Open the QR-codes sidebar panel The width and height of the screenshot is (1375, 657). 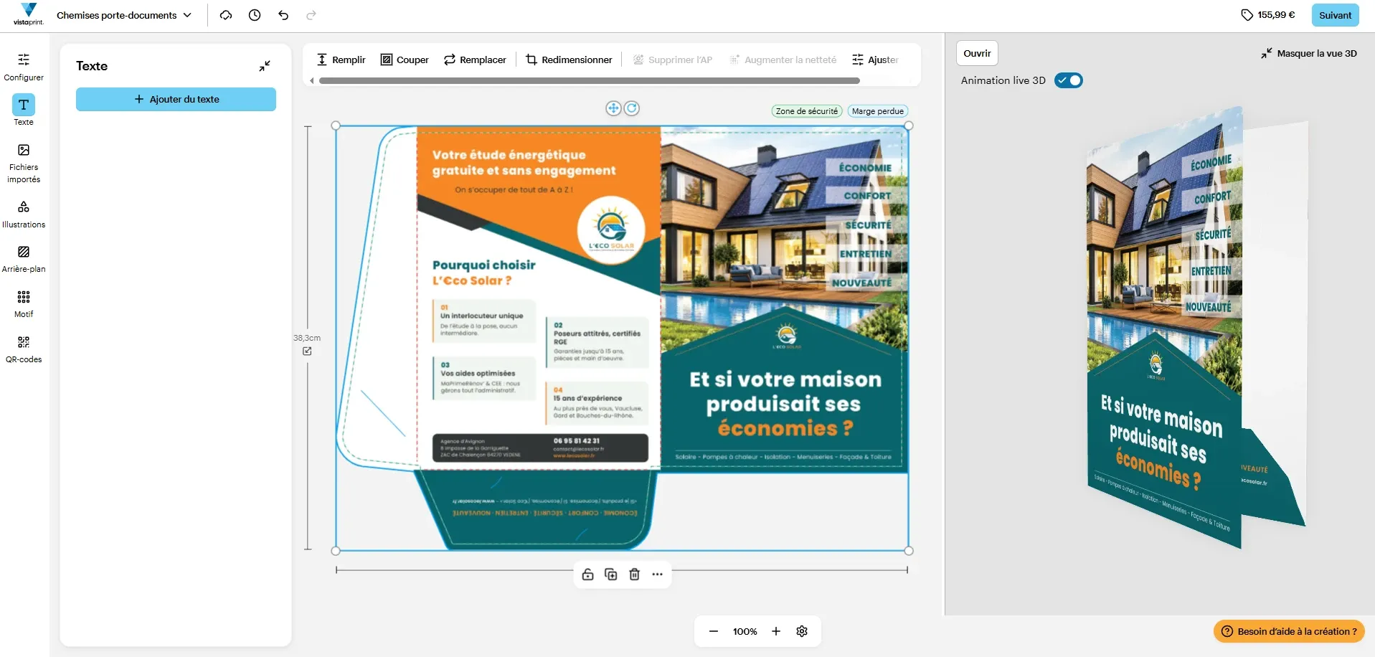click(x=24, y=349)
